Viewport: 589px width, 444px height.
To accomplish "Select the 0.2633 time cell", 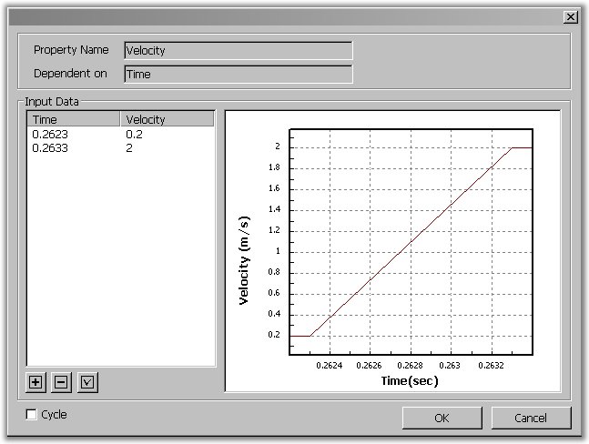I will (50, 148).
